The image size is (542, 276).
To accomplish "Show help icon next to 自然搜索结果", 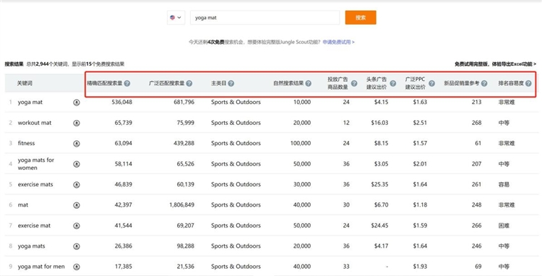I will tap(309, 83).
